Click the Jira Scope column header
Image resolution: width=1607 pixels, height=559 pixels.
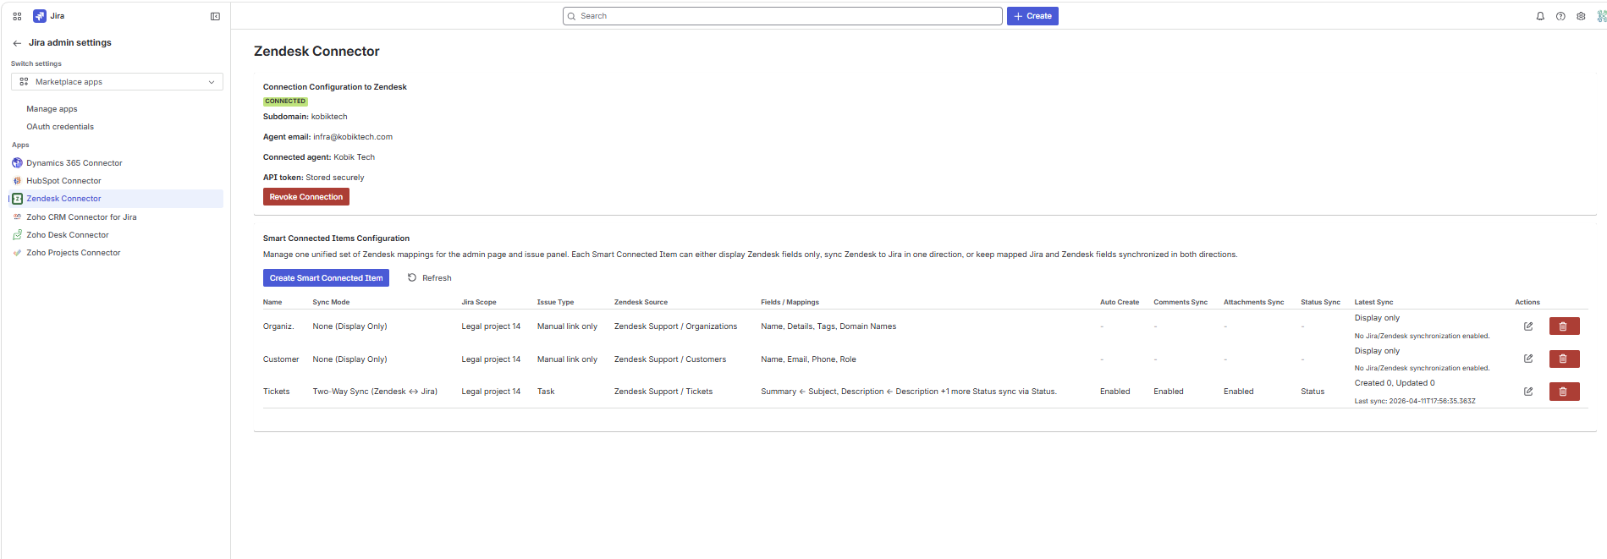[x=479, y=302]
